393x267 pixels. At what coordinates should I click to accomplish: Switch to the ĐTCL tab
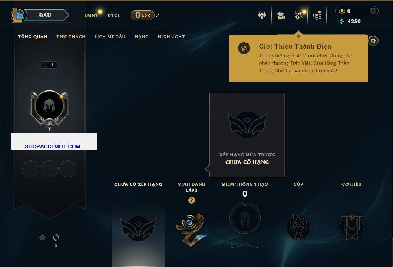[114, 16]
